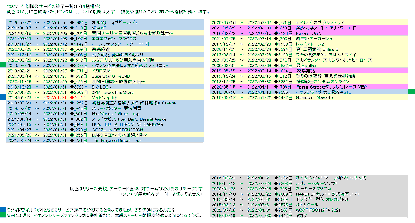Select モンスター烈伝 オレカバトル title

coord(323,199)
